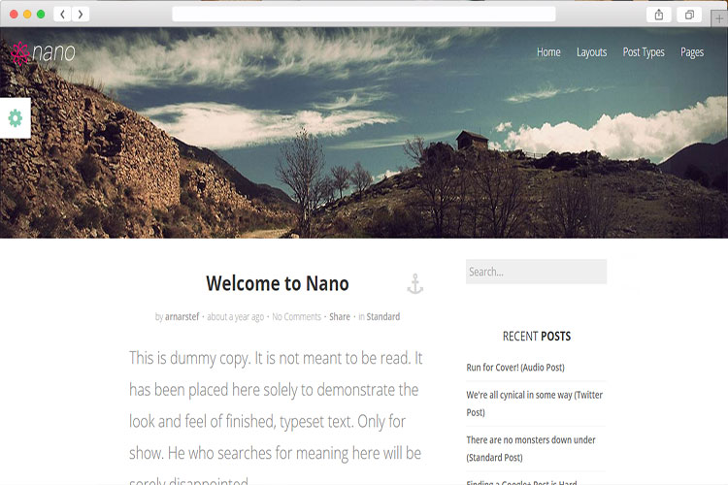Click the browser share icon
The width and height of the screenshot is (728, 485).
659,15
